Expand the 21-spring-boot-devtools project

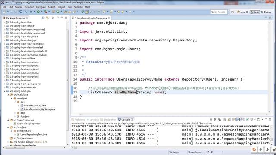(x=5, y=87)
